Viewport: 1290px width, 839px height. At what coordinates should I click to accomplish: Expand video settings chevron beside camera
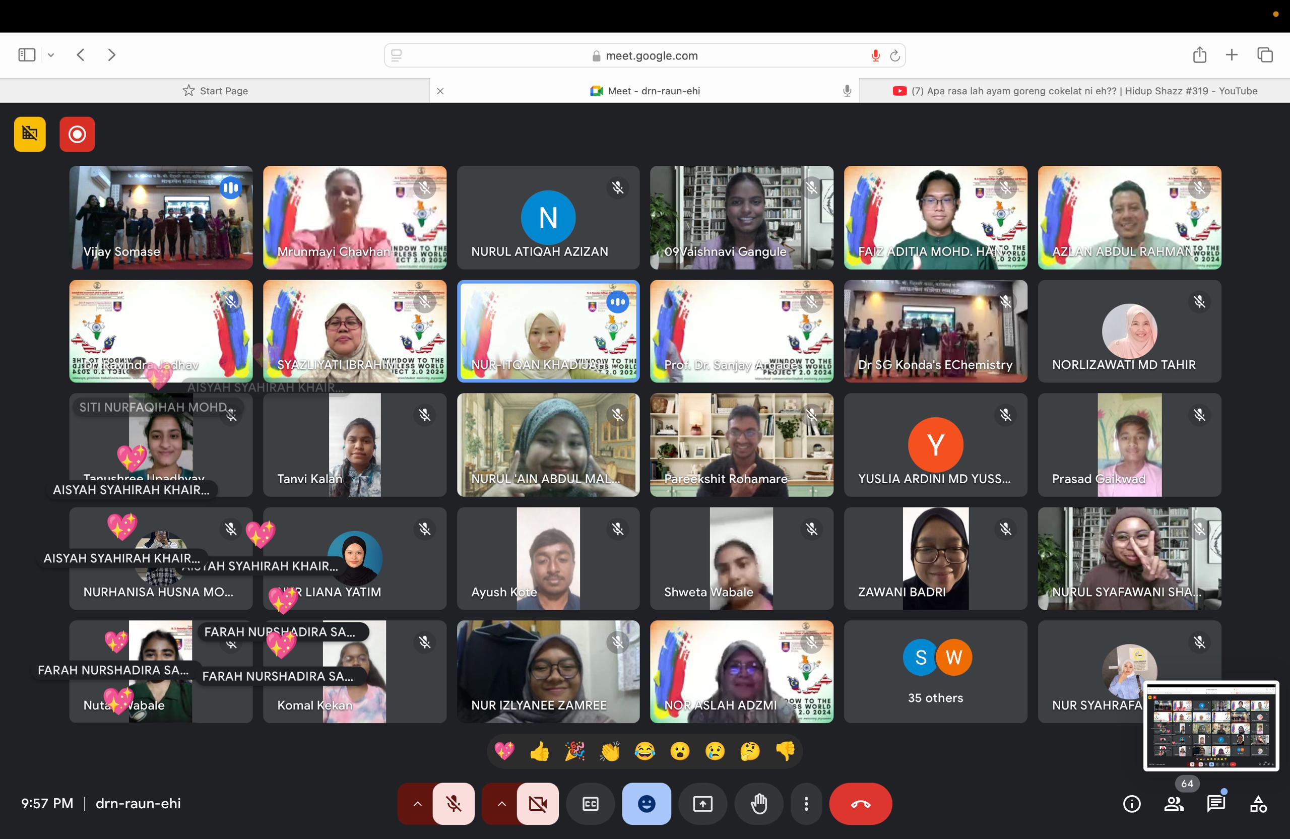click(x=501, y=804)
